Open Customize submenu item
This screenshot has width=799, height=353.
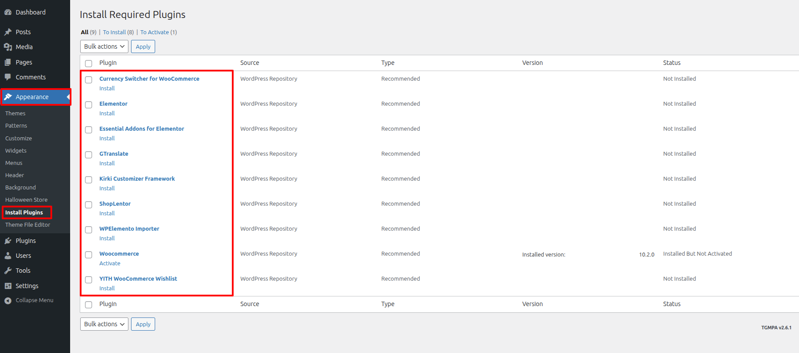tap(18, 138)
